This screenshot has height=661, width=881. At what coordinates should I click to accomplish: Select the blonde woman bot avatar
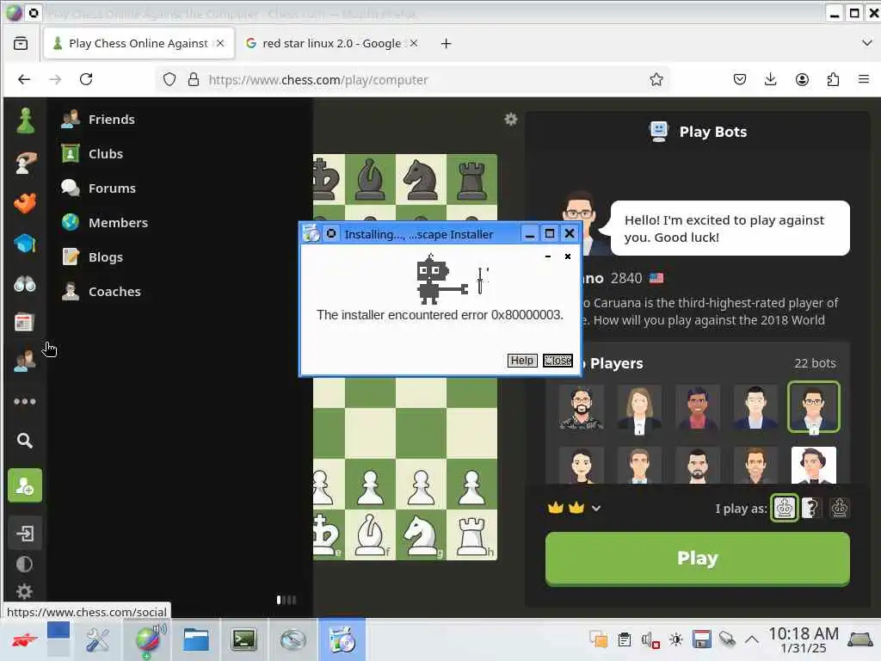point(639,409)
